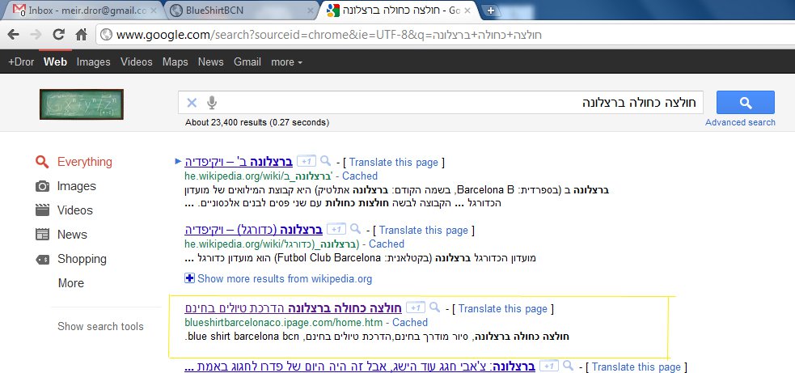Go to the browser home page icon

coord(81,35)
